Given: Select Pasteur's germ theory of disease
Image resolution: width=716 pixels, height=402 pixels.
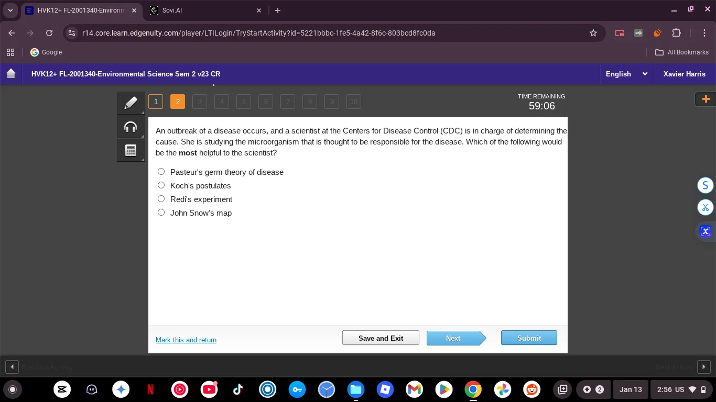Looking at the screenshot, I should pos(161,172).
